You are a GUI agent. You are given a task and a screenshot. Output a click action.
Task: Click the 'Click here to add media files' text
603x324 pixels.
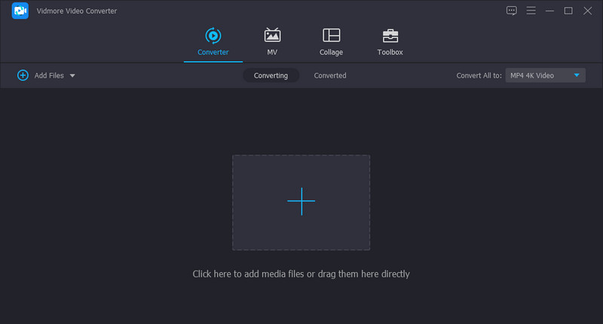(301, 274)
